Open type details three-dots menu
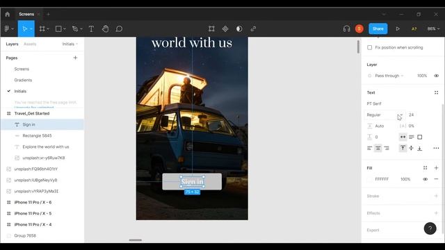This screenshot has height=250, width=445. pyautogui.click(x=436, y=148)
